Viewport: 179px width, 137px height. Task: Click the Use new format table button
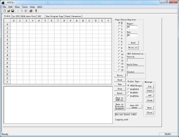pyautogui.click(x=126, y=115)
